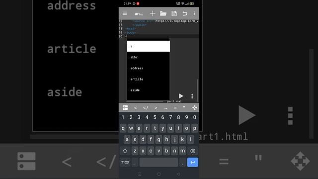The height and width of the screenshot is (179, 318).
Task: Select 'a' from the autocomplete list
Action: pos(148,46)
